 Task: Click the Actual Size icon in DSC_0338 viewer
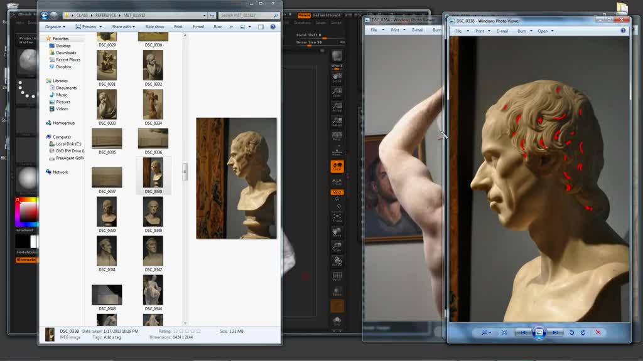pos(504,332)
